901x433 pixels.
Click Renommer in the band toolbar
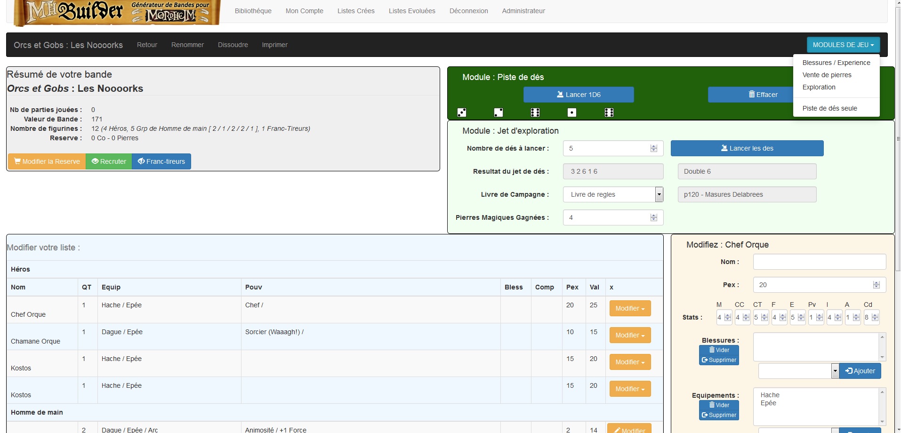(x=187, y=45)
